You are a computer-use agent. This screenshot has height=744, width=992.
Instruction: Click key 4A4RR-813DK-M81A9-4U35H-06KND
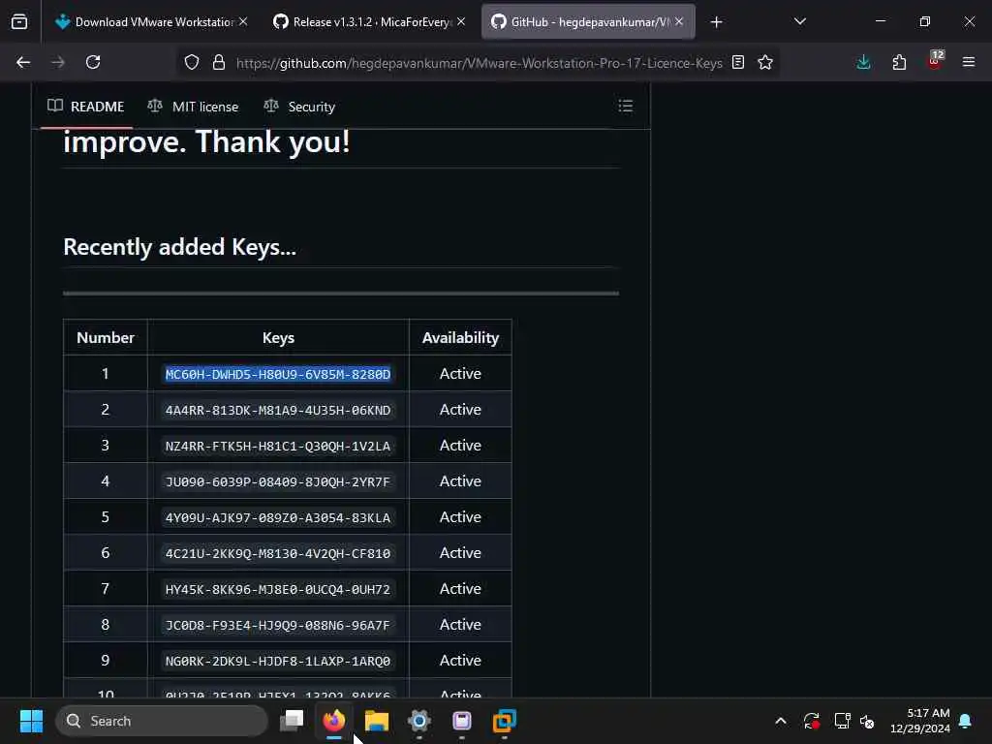pos(278,410)
